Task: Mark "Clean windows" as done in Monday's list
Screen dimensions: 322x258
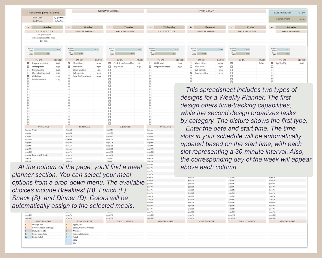Action: pos(69,70)
